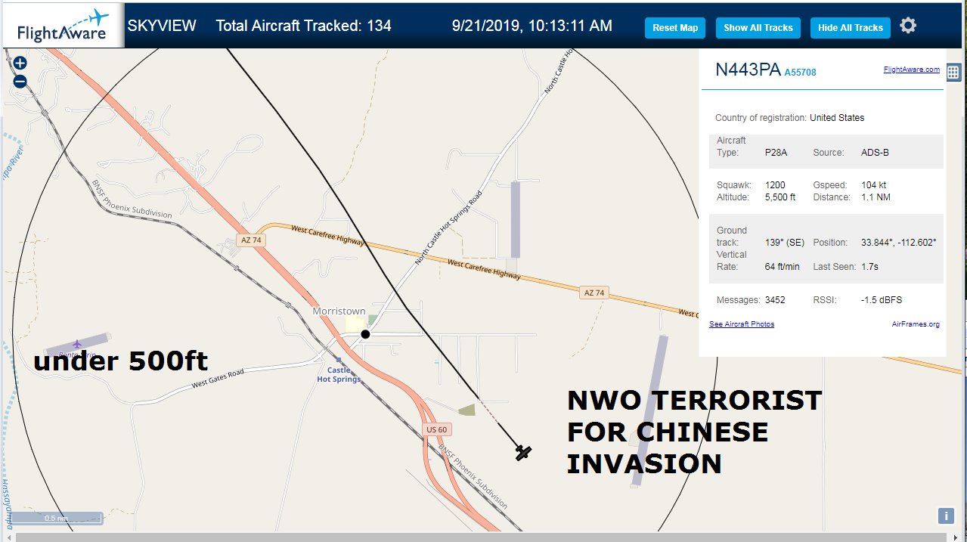Click the US 60 highway shield
This screenshot has width=967, height=542.
[x=435, y=429]
